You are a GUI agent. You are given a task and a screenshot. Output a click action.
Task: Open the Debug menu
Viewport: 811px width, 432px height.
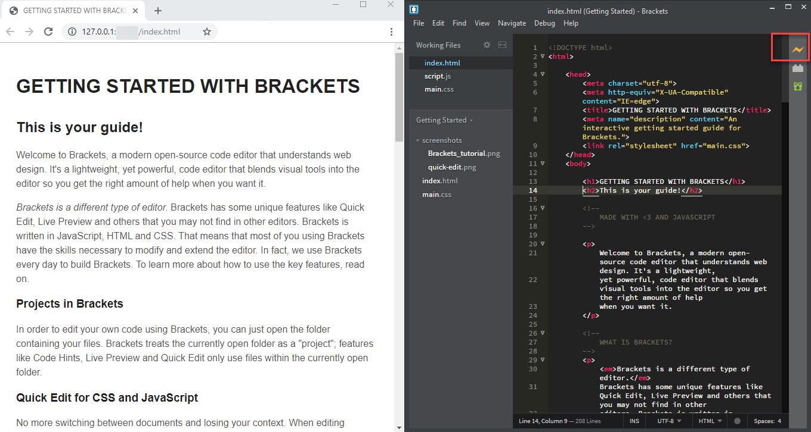[544, 23]
